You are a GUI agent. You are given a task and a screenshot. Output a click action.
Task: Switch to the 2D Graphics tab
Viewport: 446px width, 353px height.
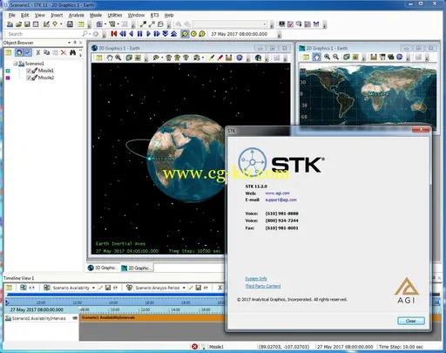136,268
